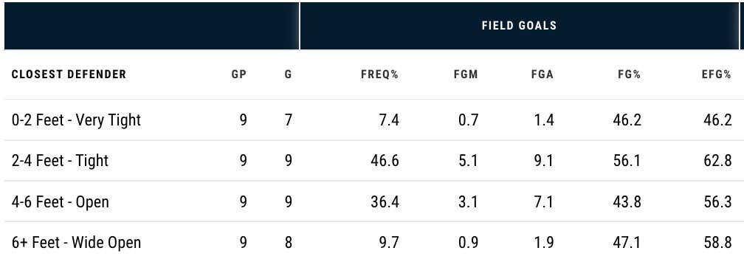Sort table by G column header
This screenshot has height=276, width=744.
tap(288, 75)
